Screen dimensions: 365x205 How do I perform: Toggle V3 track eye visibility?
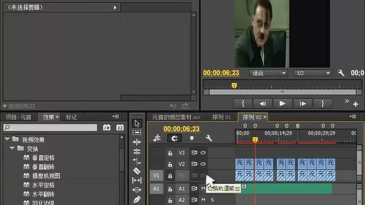[203, 153]
